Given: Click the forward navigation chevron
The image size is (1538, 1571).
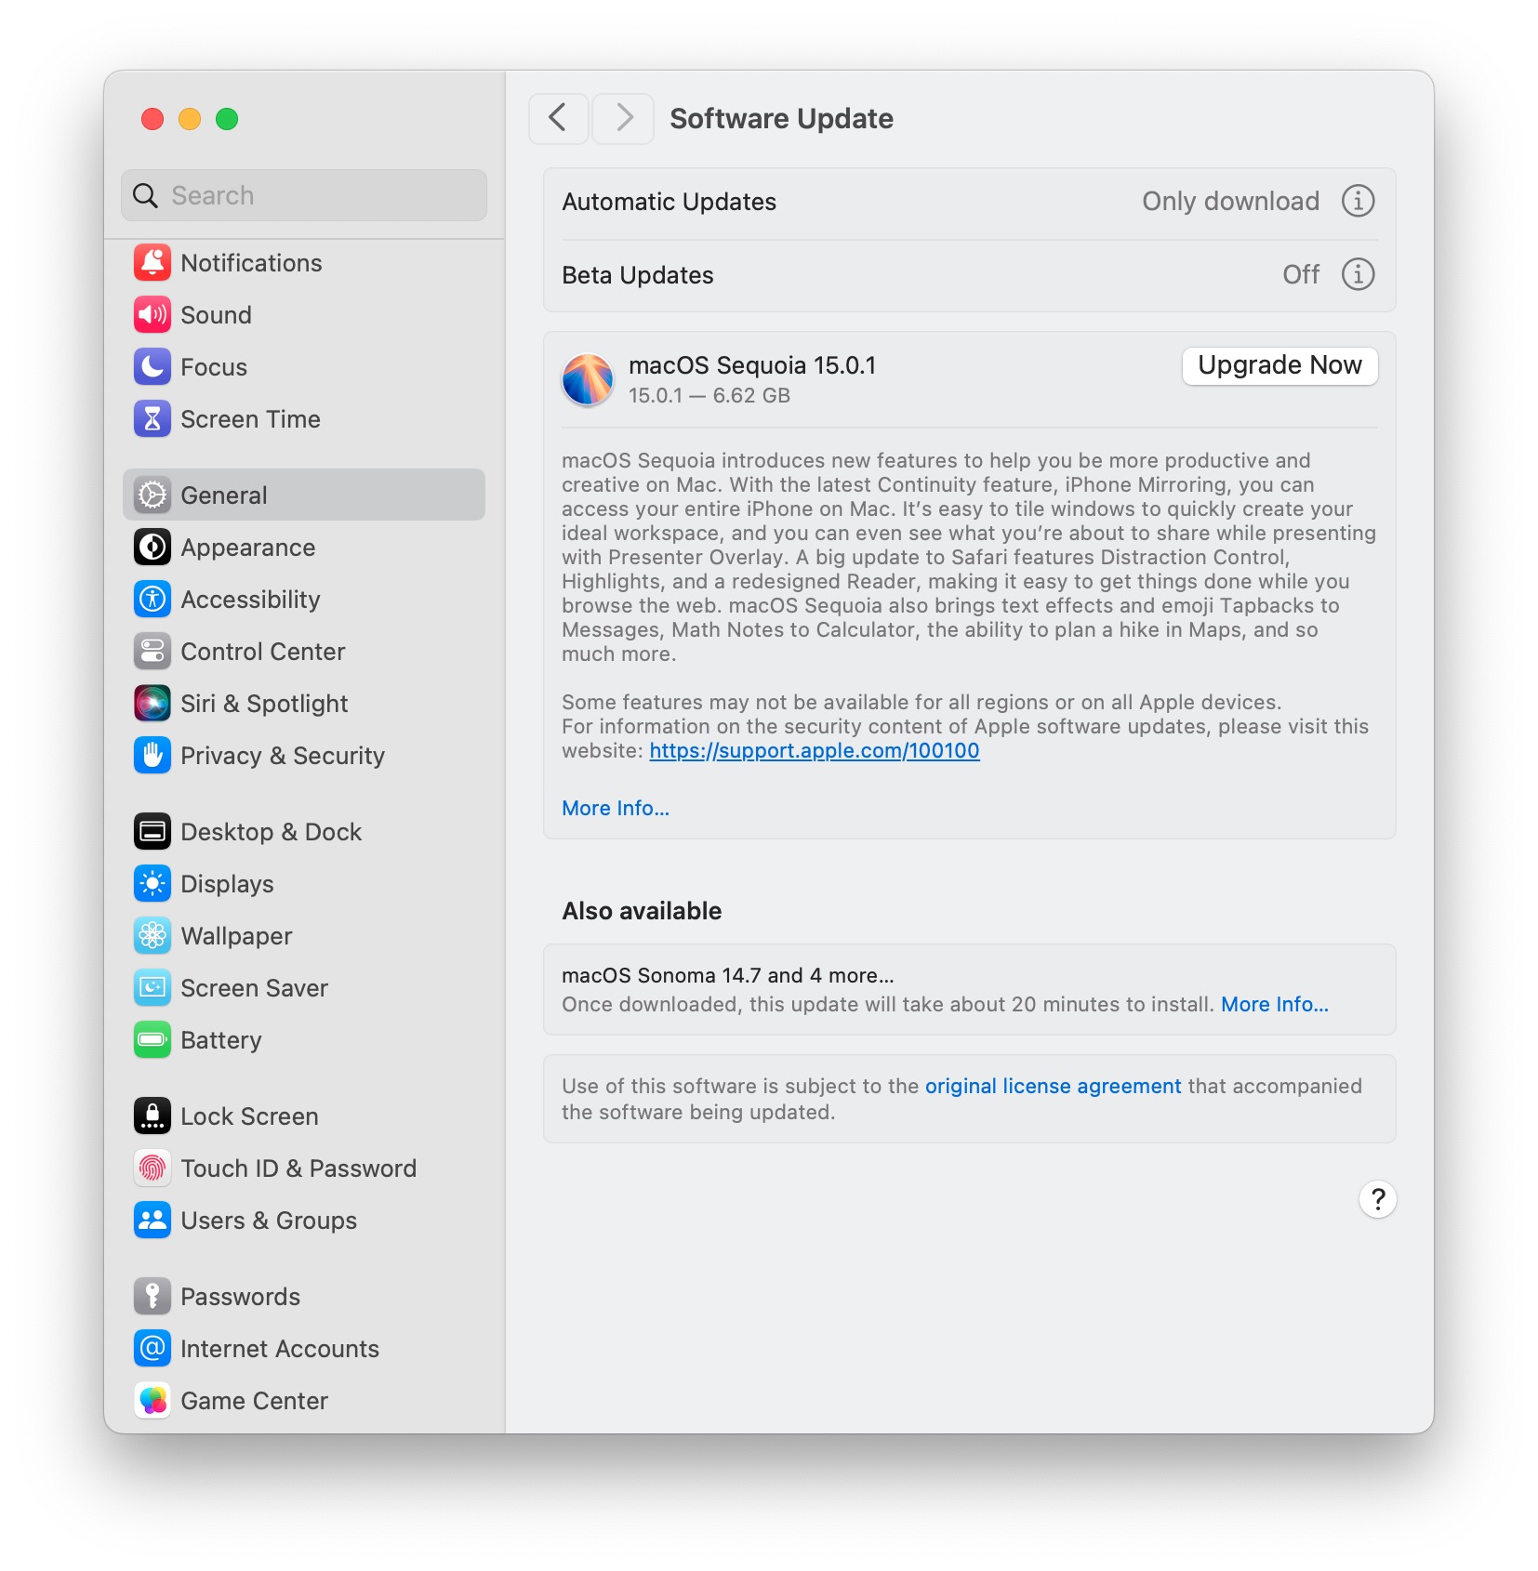Looking at the screenshot, I should (x=621, y=118).
